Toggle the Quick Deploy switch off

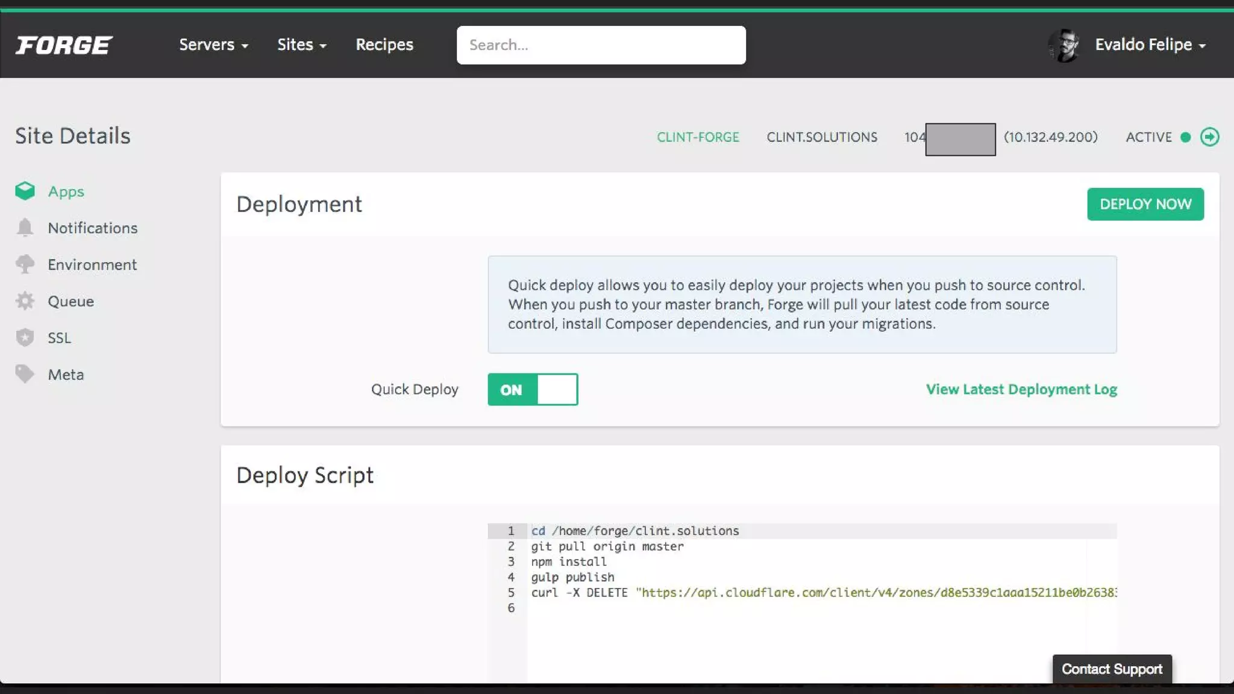pyautogui.click(x=533, y=389)
